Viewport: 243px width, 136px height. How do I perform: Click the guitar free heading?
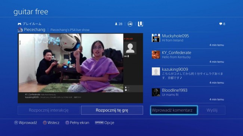click(31, 12)
